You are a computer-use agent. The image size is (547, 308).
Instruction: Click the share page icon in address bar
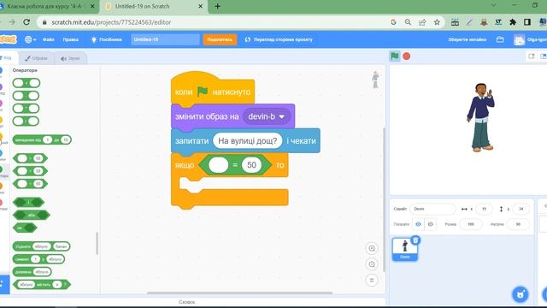[x=422, y=22]
